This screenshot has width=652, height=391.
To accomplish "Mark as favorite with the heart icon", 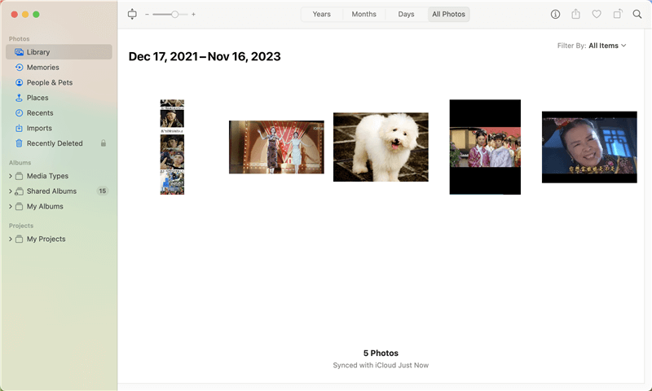I will [597, 14].
